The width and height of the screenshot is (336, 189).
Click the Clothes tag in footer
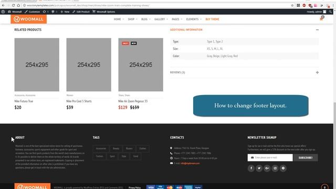click(142, 149)
